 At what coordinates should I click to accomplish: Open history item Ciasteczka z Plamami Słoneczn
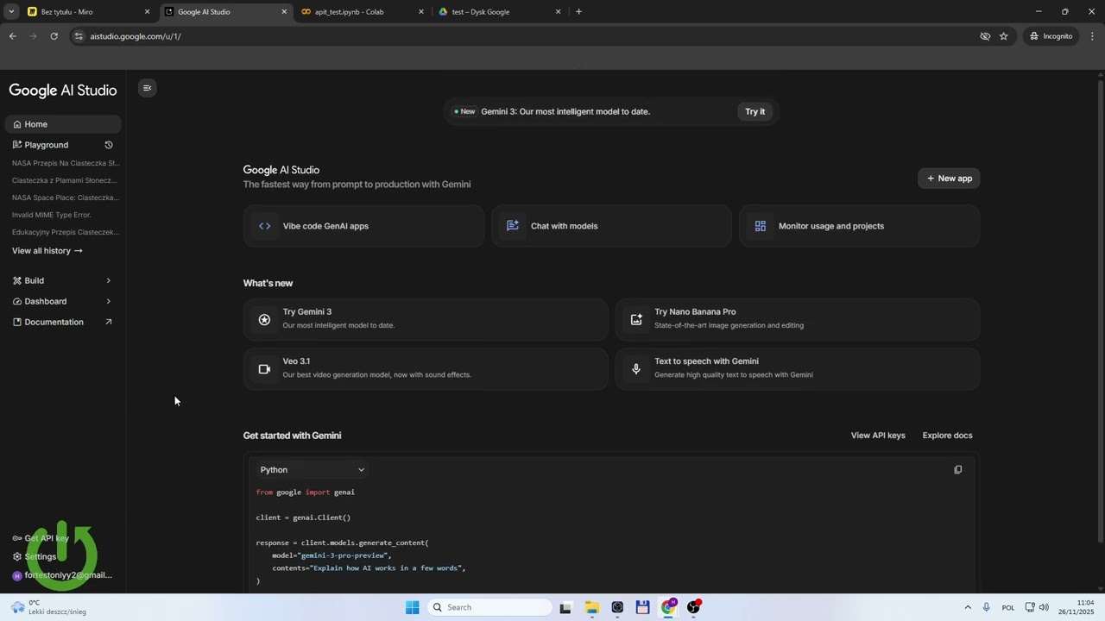tap(66, 180)
